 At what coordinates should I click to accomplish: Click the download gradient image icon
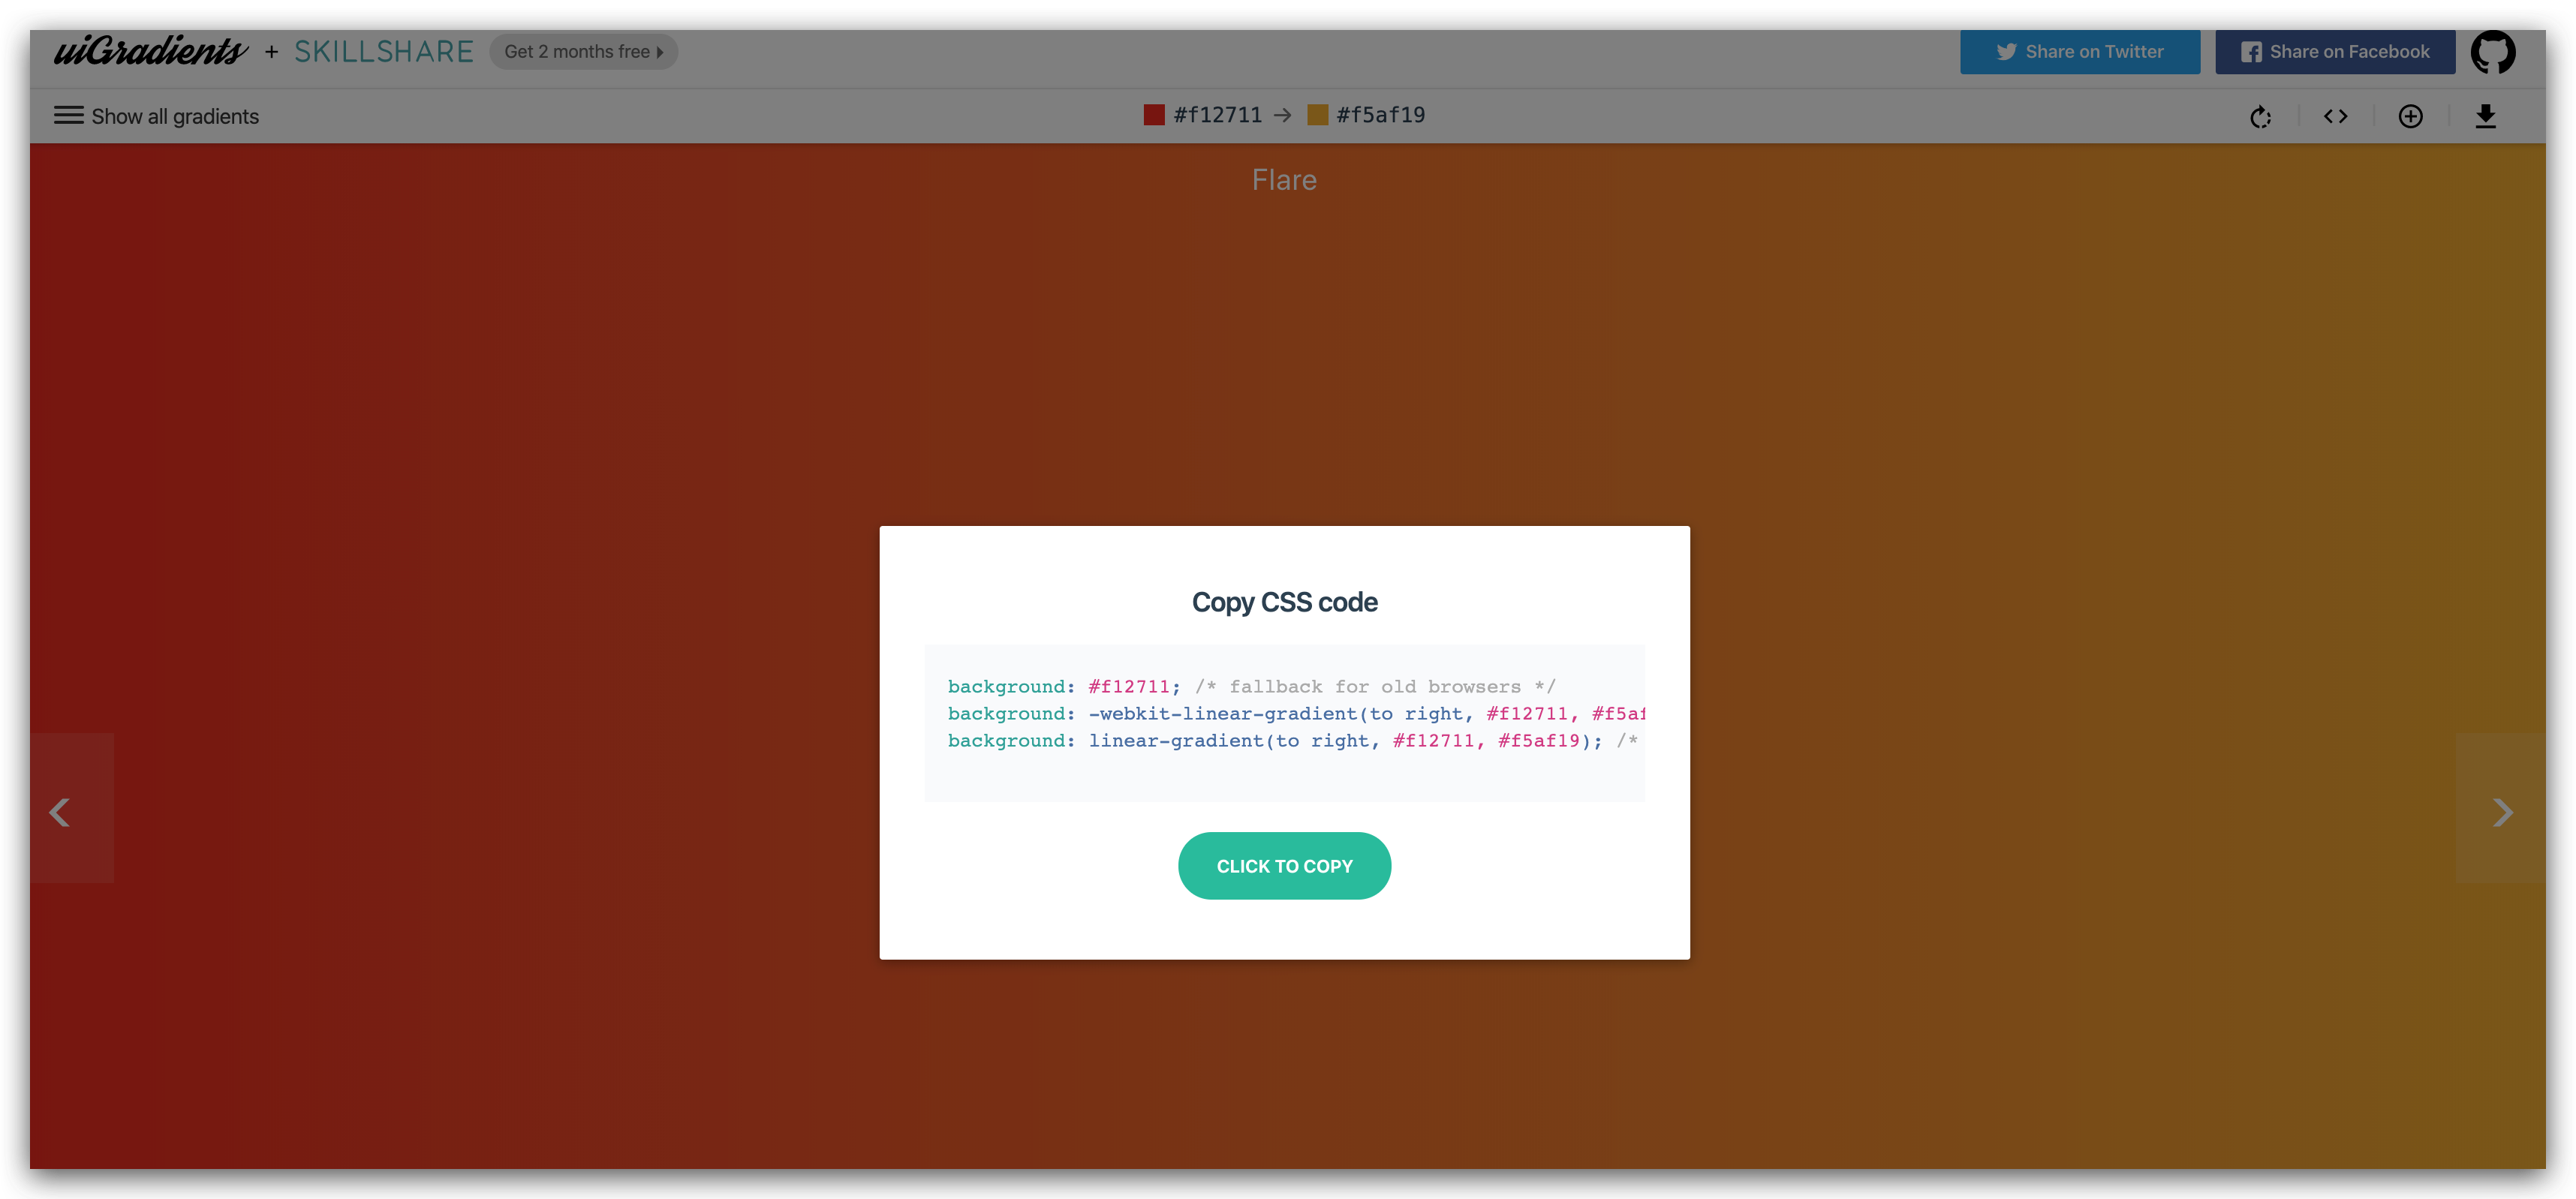2485,117
